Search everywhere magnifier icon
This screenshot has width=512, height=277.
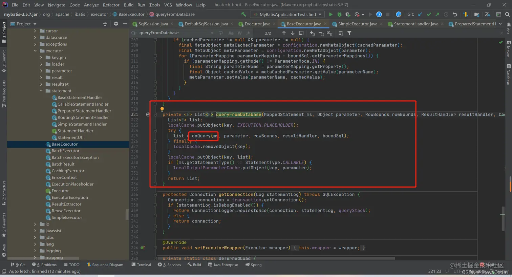click(x=507, y=14)
